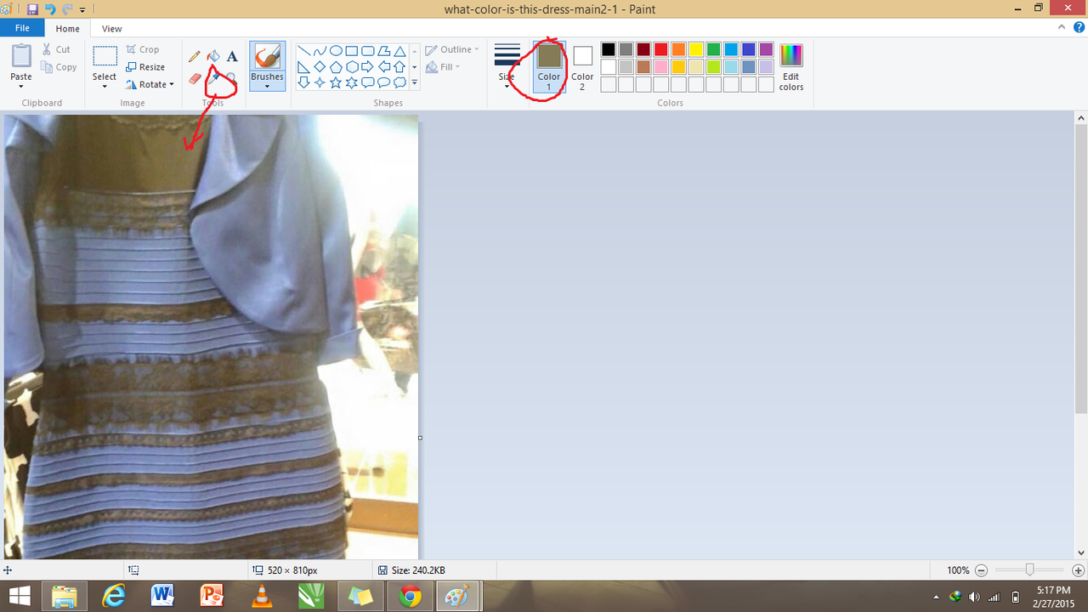Click the Cut button
The height and width of the screenshot is (612, 1088).
56,49
